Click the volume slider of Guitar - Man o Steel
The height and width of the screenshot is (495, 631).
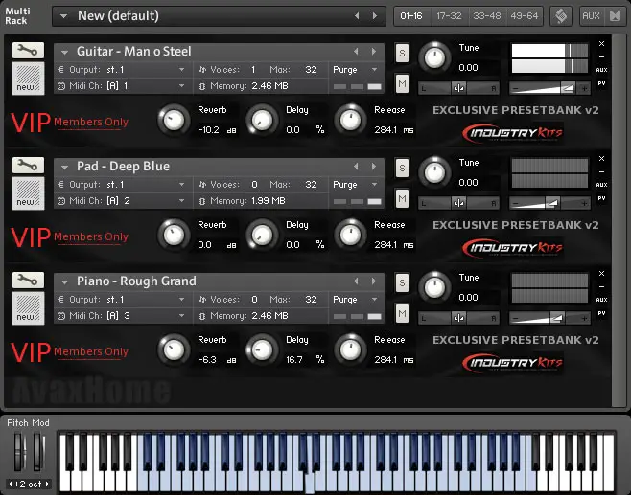click(x=549, y=88)
